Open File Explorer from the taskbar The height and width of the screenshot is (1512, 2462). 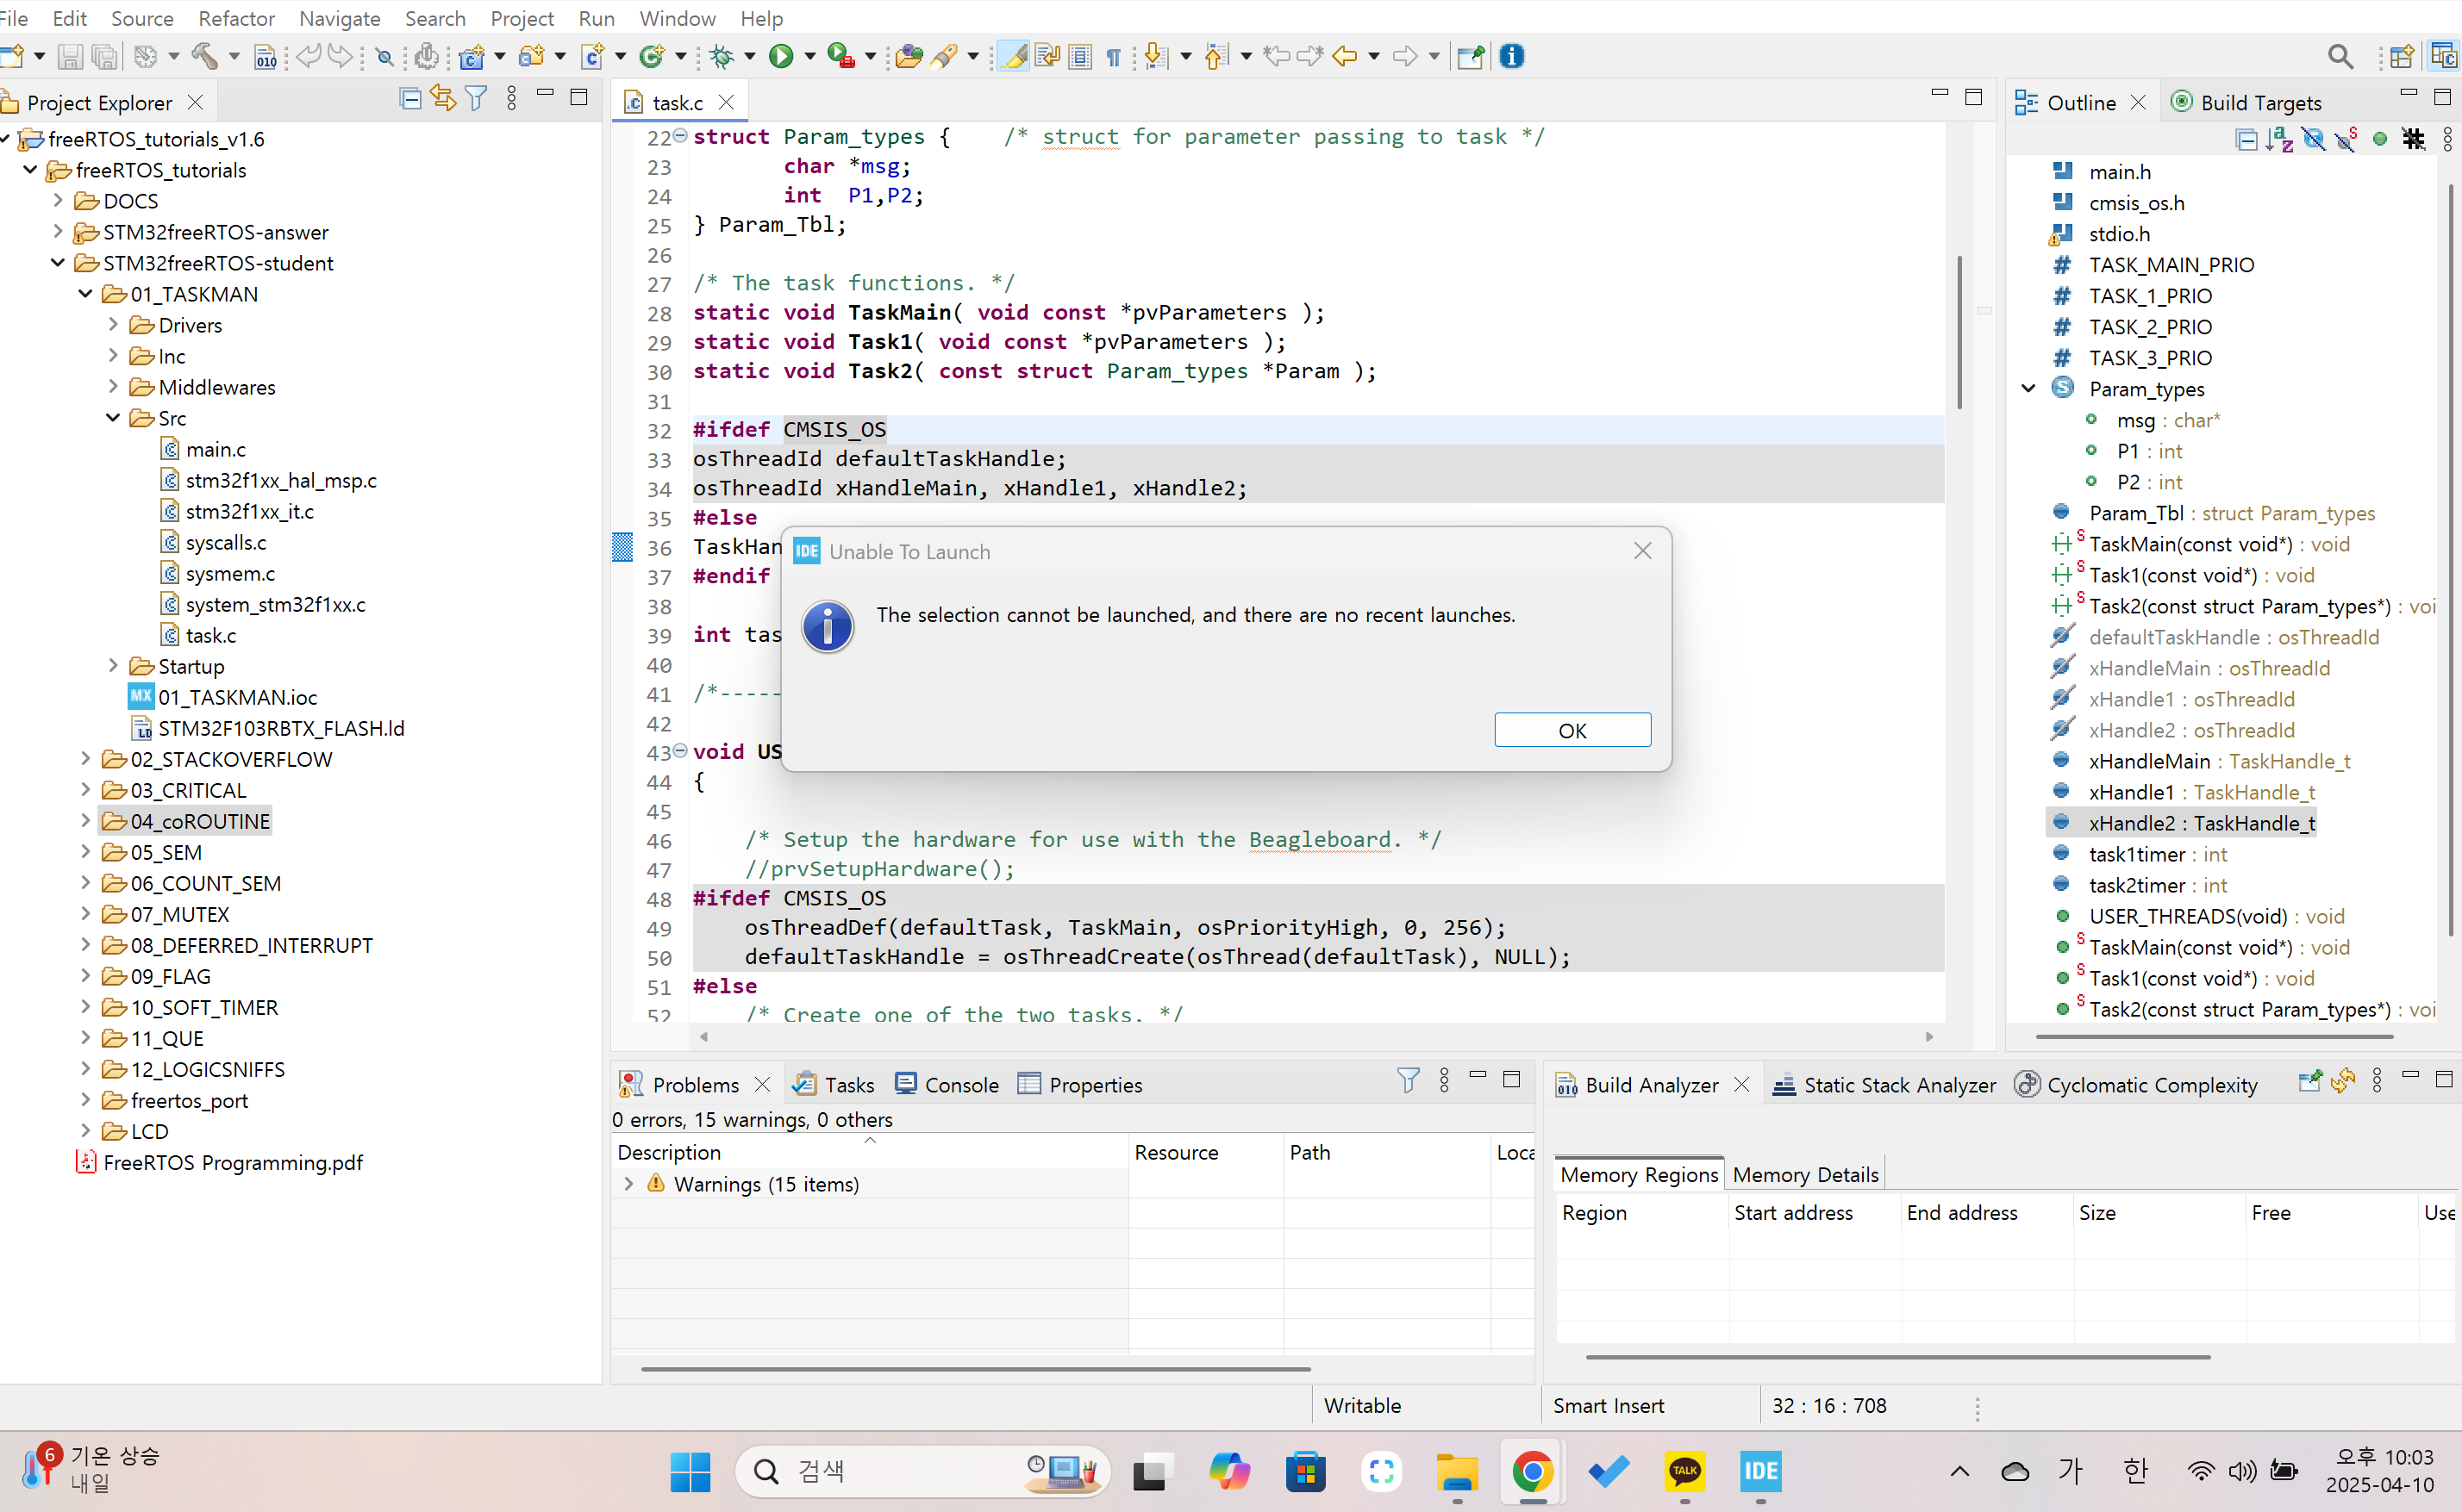point(1457,1471)
